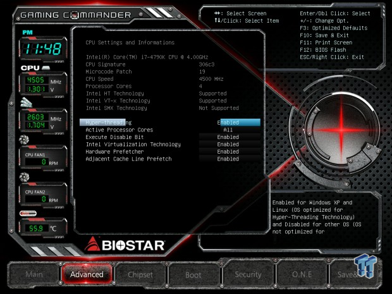392x294 pixels.
Task: Open the Security tab
Action: click(248, 274)
